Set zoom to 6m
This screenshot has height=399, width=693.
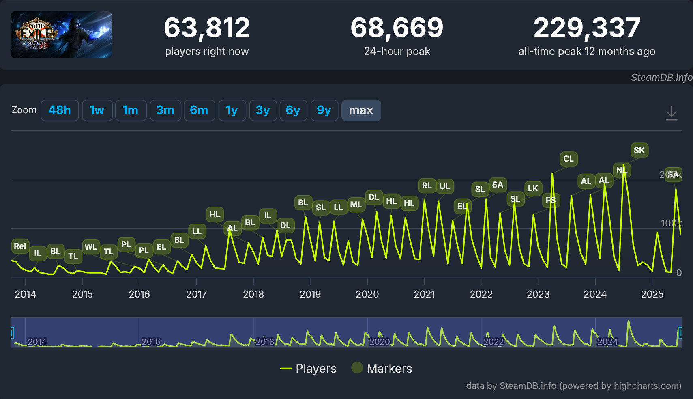199,110
